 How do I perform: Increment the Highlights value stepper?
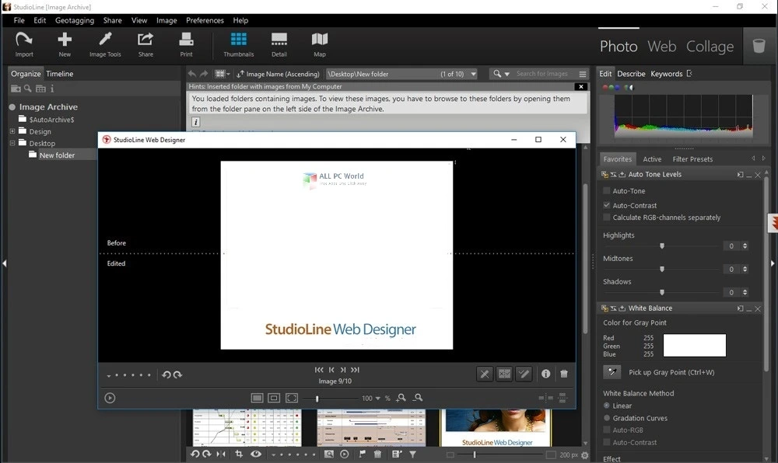[745, 244]
